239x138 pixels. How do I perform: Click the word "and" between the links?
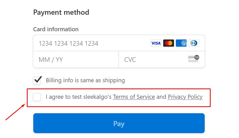click(x=161, y=97)
